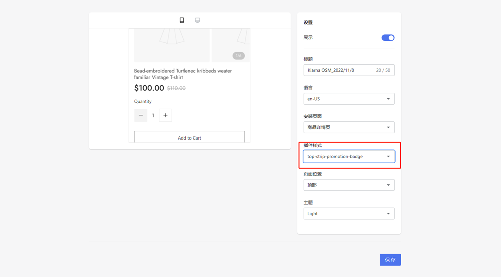
Task: Click the crossed-out $110.00 price
Action: [176, 89]
